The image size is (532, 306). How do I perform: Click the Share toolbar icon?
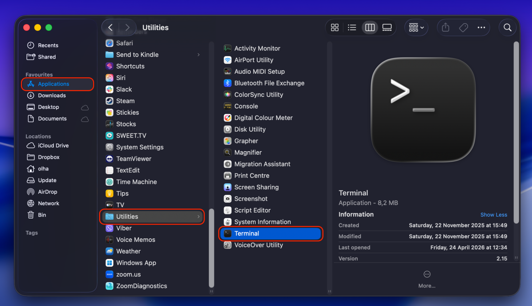click(x=446, y=27)
